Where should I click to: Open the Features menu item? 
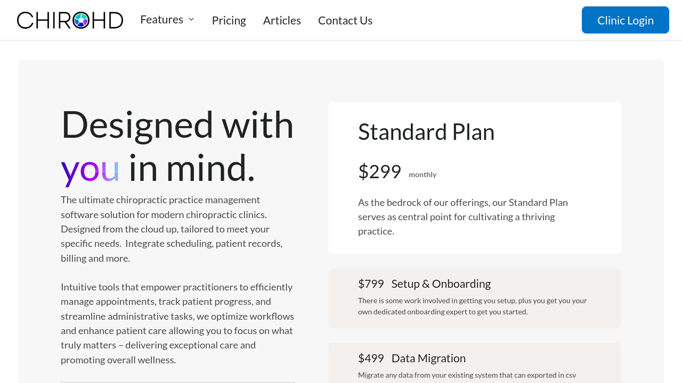161,20
